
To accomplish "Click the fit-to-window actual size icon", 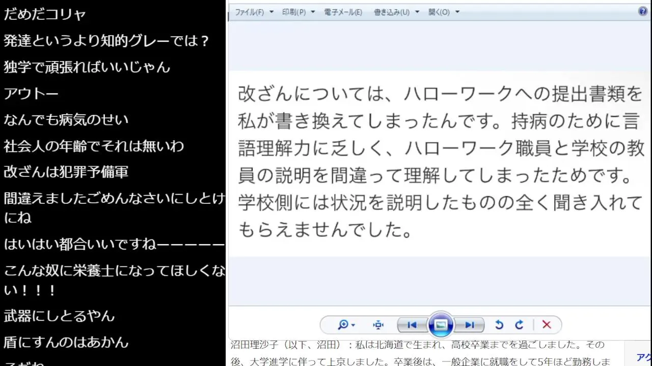I will pos(378,325).
